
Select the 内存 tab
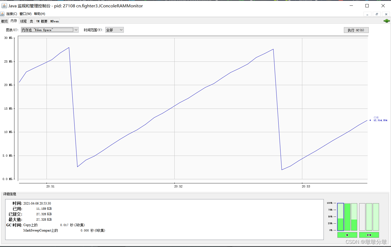pos(14,21)
